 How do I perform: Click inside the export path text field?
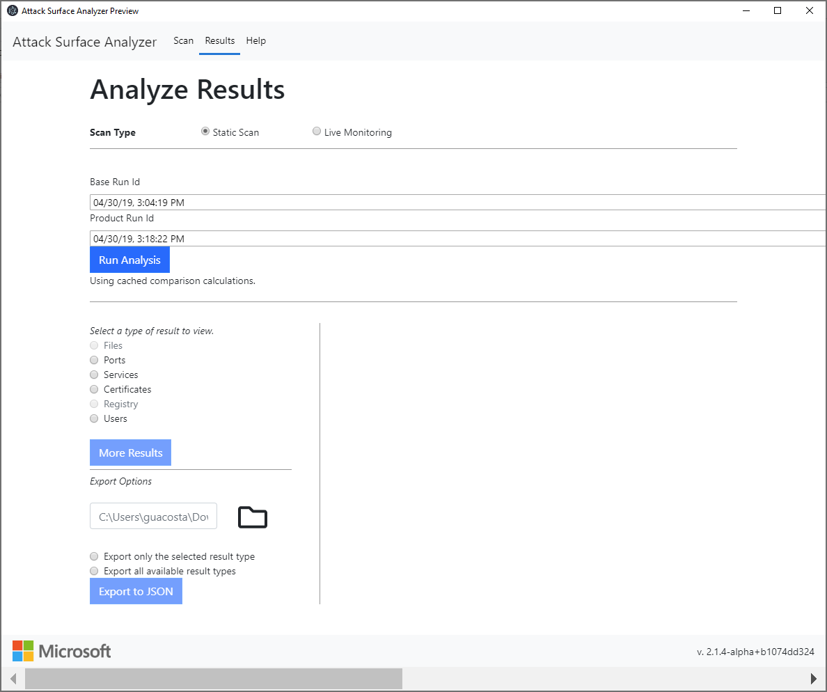pyautogui.click(x=153, y=516)
